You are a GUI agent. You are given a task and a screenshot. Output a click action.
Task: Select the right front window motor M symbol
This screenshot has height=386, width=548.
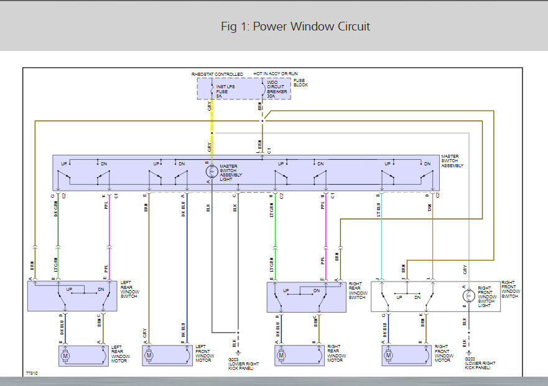(x=388, y=356)
